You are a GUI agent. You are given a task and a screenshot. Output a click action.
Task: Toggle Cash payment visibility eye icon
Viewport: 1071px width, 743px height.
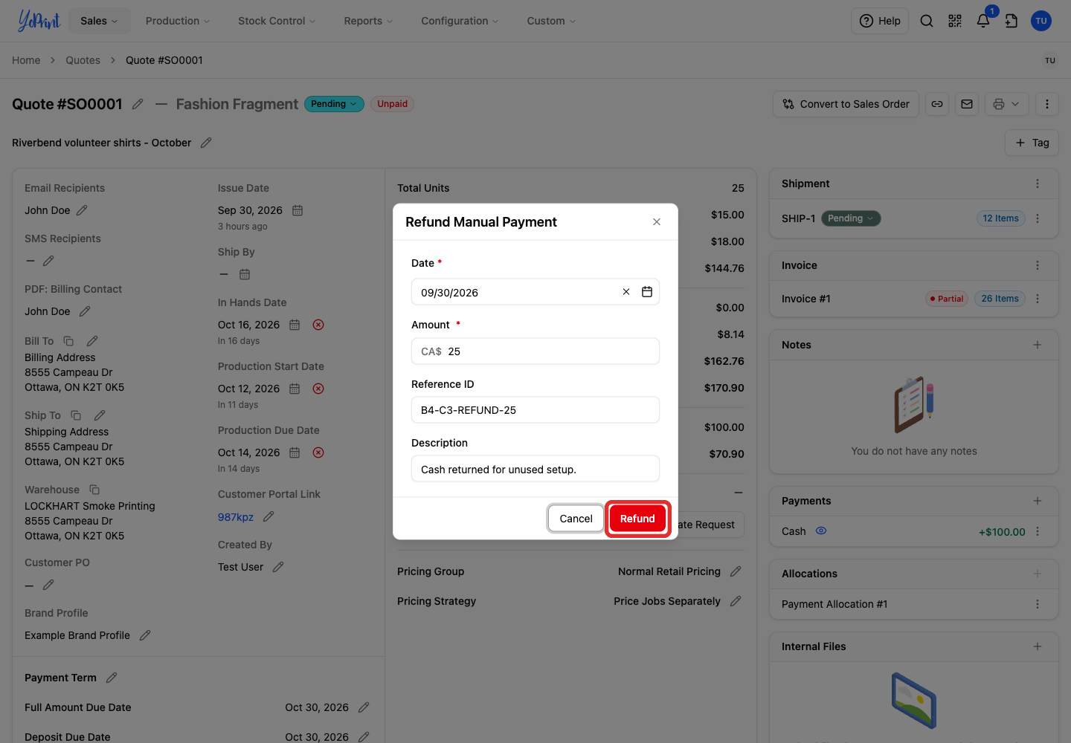[821, 531]
